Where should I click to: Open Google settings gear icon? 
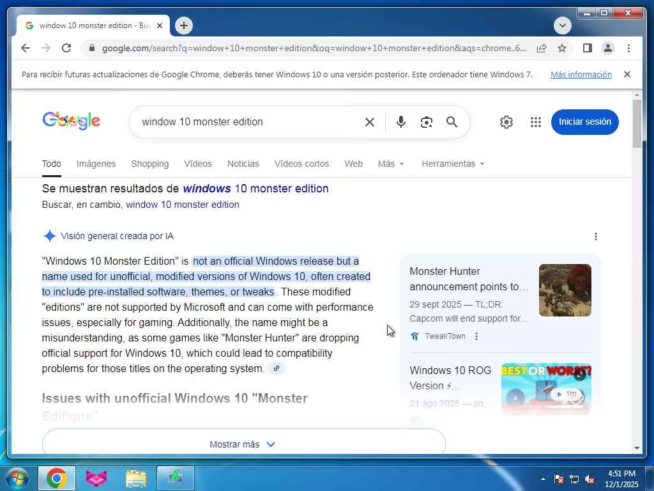pyautogui.click(x=506, y=122)
